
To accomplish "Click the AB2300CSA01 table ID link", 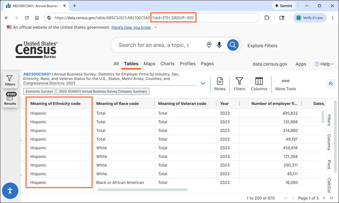I will pos(37,74).
